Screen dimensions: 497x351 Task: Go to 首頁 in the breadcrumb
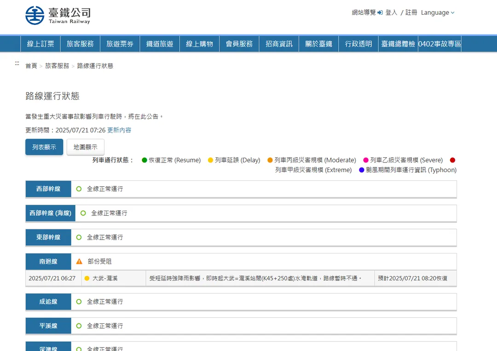point(31,66)
